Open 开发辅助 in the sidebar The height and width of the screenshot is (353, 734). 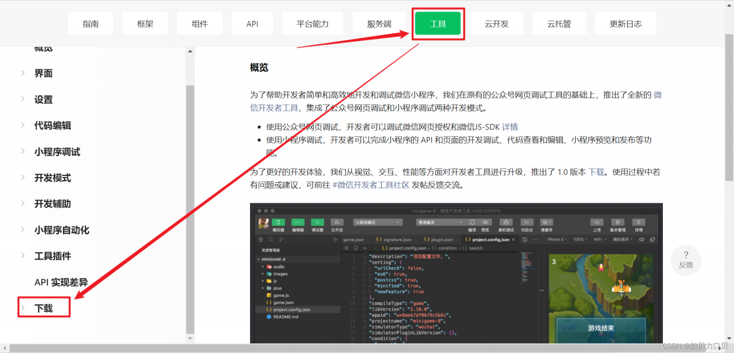53,204
